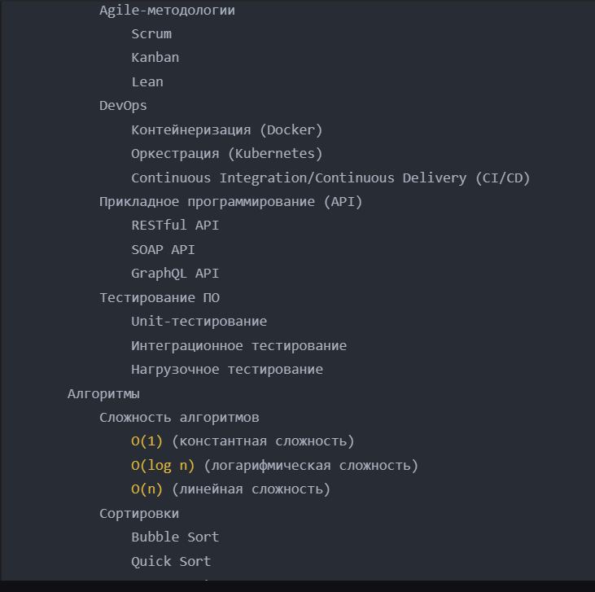Click the DevOps heading
This screenshot has width=595, height=592.
[123, 106]
